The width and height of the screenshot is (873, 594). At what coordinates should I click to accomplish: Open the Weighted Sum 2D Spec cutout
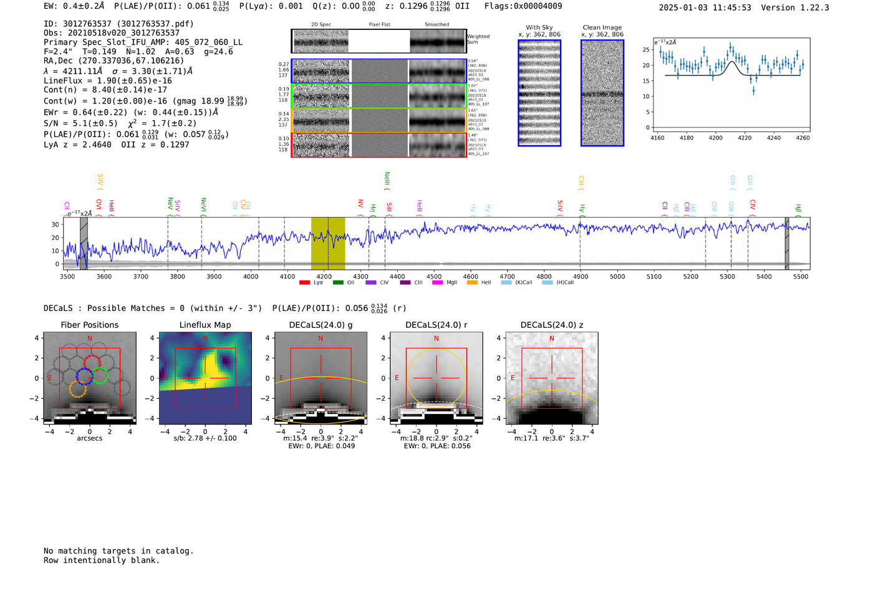click(x=321, y=41)
